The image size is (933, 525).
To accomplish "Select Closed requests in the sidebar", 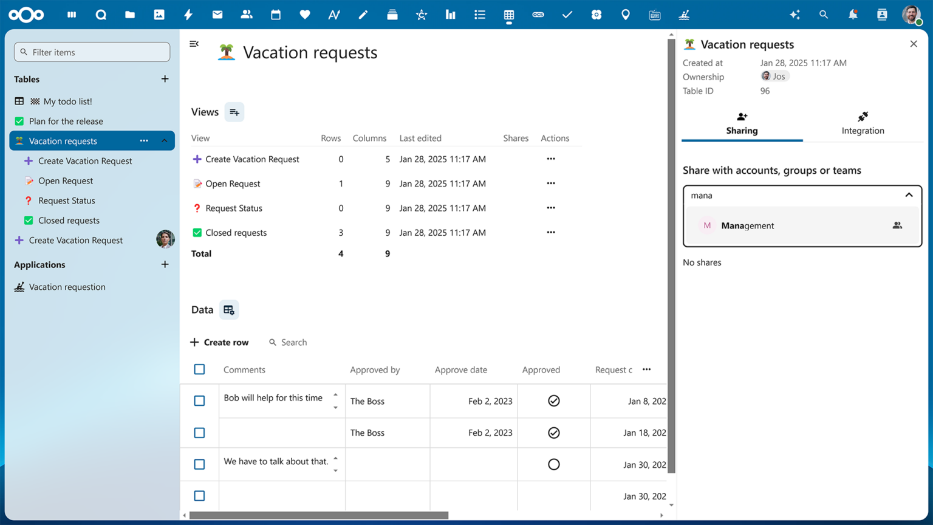I will tap(67, 220).
